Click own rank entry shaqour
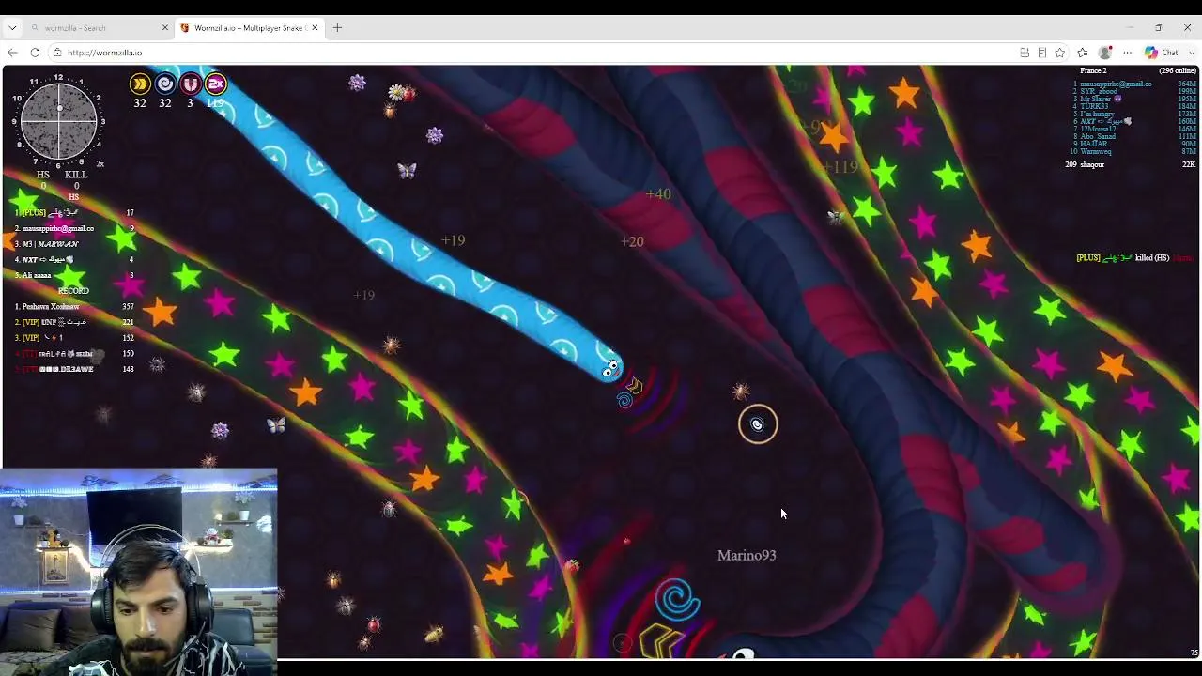This screenshot has width=1202, height=676. coord(1092,164)
